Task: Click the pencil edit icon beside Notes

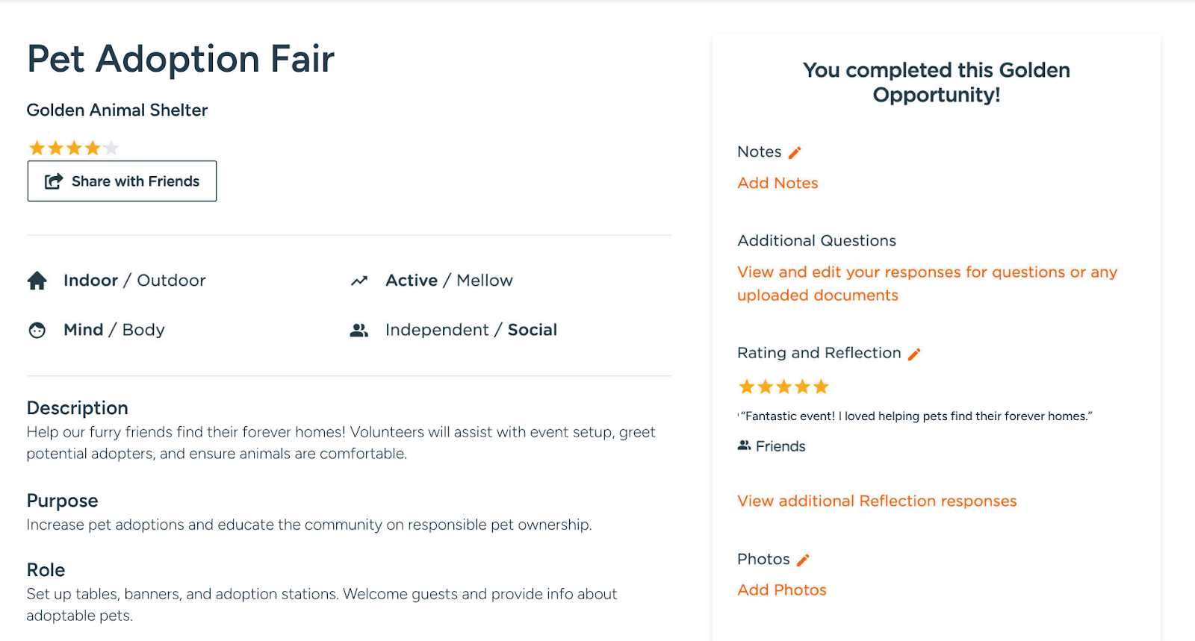Action: (x=795, y=152)
